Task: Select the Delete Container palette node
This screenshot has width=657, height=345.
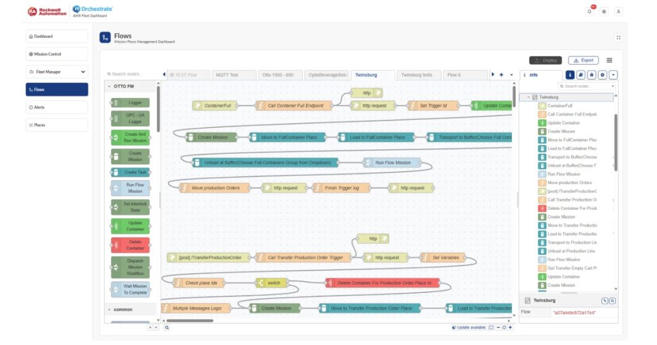Action: pyautogui.click(x=130, y=245)
